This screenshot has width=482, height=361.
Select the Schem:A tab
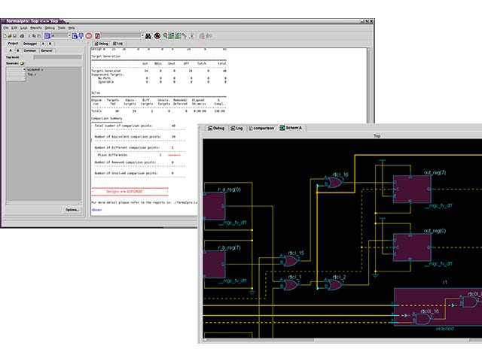(291, 128)
